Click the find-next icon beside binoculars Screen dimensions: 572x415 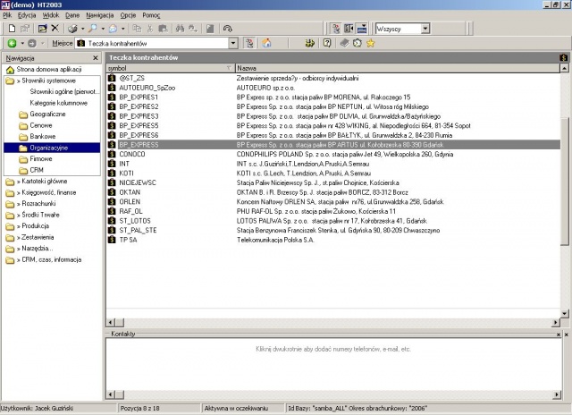pyautogui.click(x=193, y=29)
